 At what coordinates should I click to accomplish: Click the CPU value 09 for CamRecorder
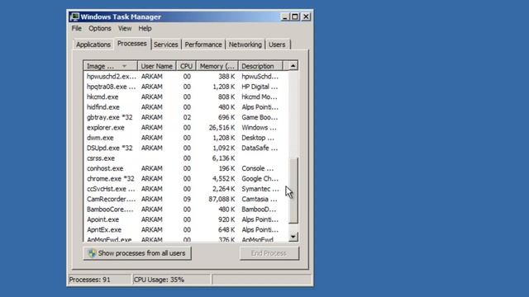point(187,199)
